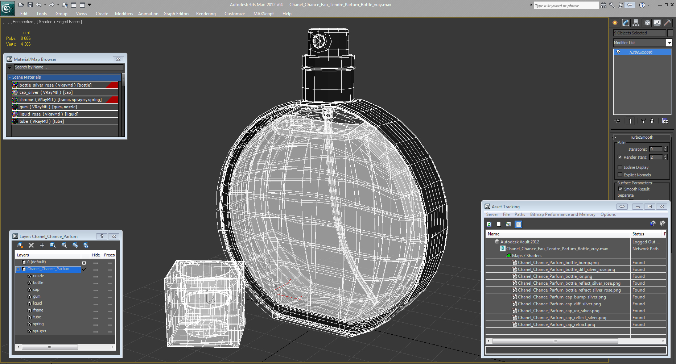Viewport: 676px width, 364px height.
Task: Click Remove Modifier trash icon
Action: click(652, 121)
